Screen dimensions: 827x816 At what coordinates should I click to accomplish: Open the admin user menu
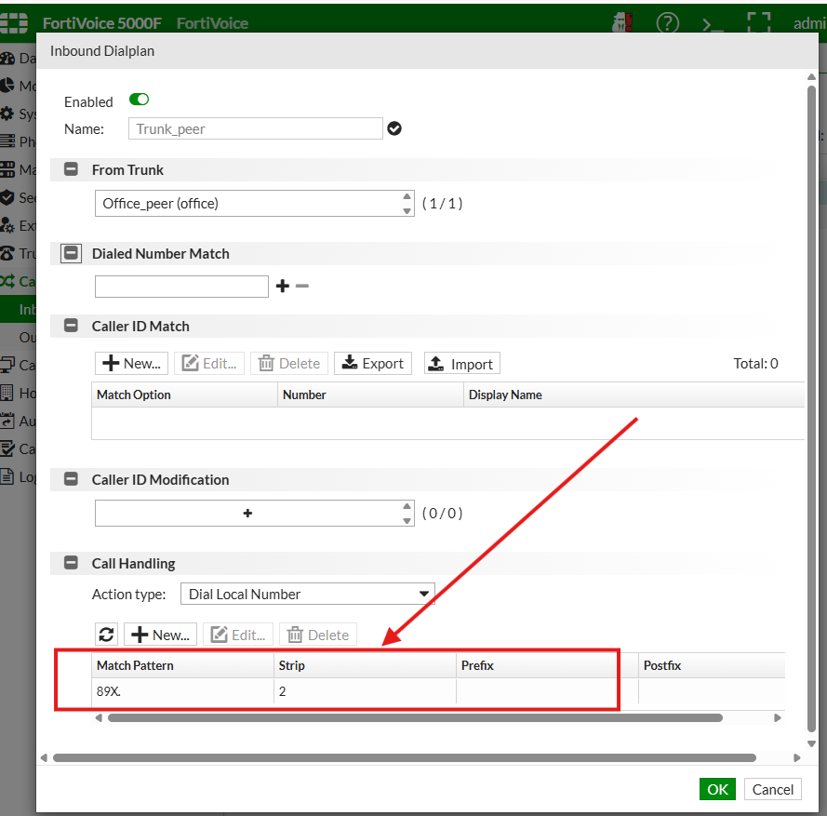point(809,23)
